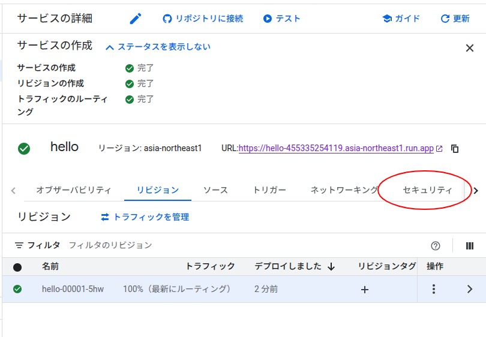The image size is (486, 337).
Task: Switch to the オブザーバビリティ tab
Action: pos(73,190)
